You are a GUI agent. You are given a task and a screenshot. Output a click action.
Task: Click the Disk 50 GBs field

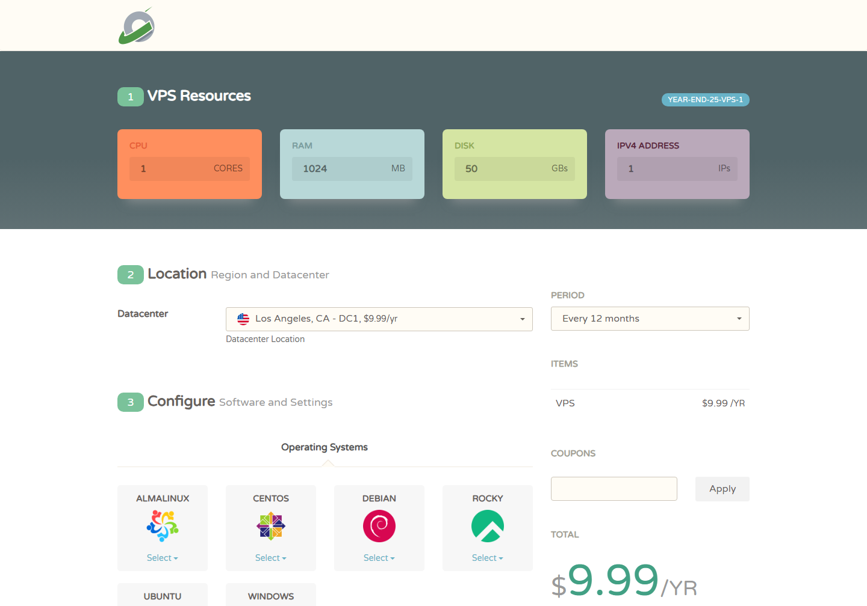pos(515,169)
